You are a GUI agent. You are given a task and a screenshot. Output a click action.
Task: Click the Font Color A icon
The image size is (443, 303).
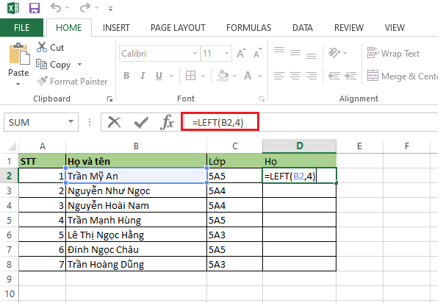pyautogui.click(x=248, y=76)
